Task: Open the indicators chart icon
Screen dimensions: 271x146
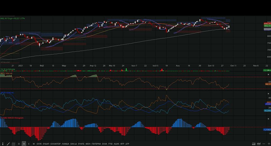Action: tap(254, 144)
